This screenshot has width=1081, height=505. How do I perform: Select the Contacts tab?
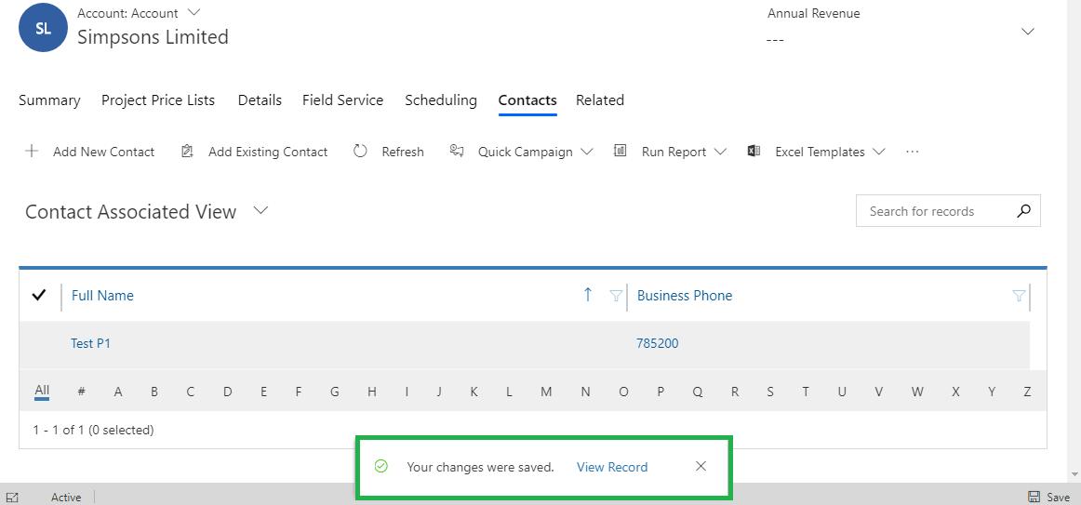(527, 100)
